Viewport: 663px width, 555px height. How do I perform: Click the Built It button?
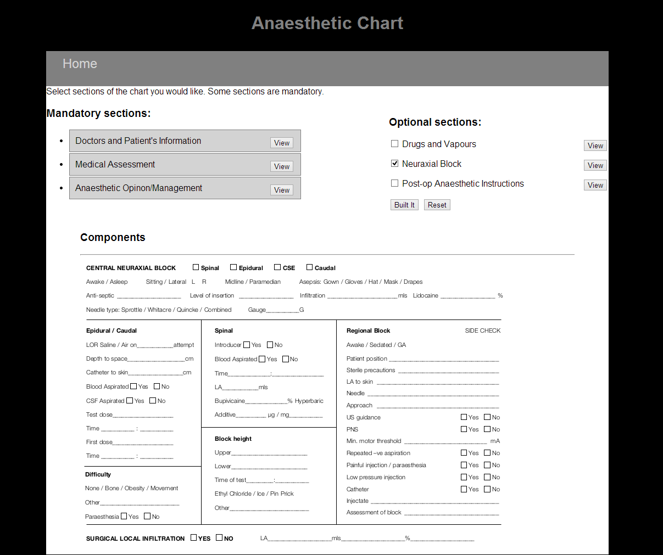coord(404,204)
